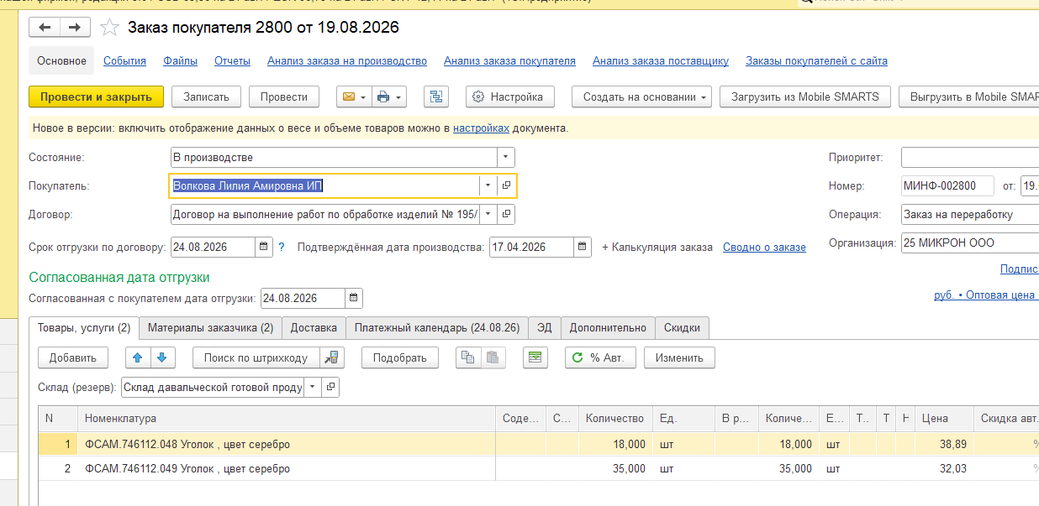Switch to the ЭД tab

545,327
